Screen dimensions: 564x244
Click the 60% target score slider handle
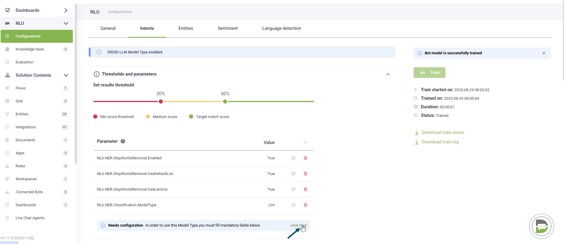pos(225,101)
